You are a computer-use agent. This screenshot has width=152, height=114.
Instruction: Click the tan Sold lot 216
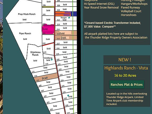click(66, 38)
